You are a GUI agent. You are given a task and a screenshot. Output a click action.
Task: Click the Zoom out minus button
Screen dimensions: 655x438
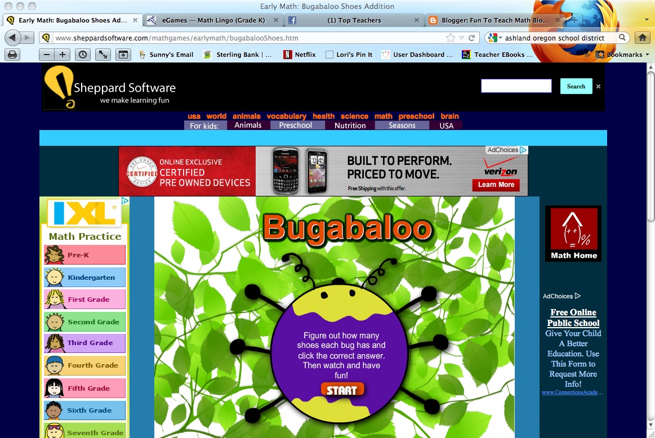pyautogui.click(x=47, y=54)
